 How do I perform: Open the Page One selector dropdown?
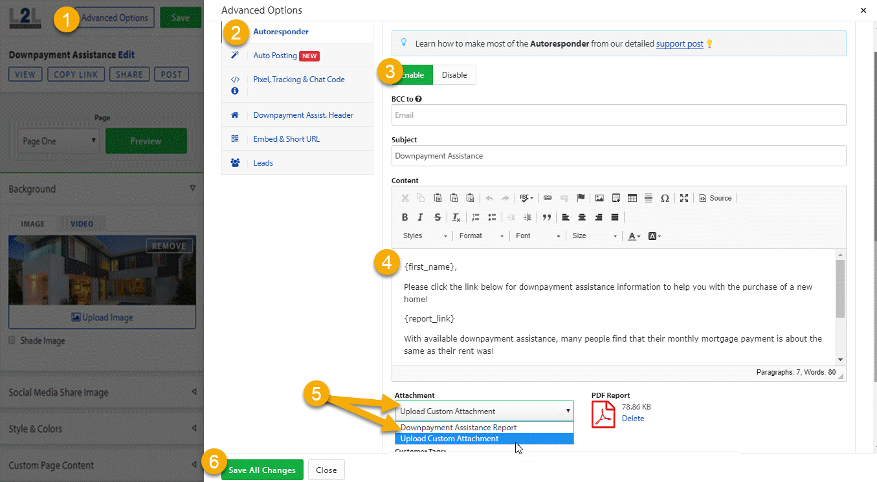click(x=59, y=141)
